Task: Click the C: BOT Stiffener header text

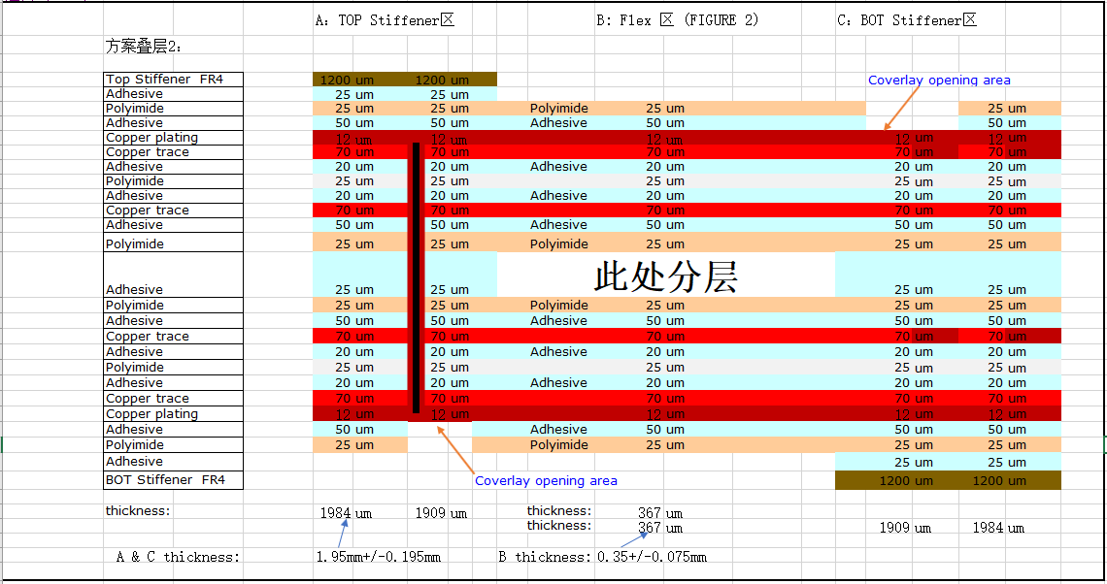Action: click(x=906, y=20)
